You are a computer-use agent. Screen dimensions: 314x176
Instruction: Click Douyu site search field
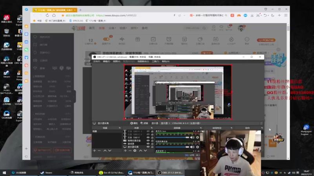click(194, 28)
